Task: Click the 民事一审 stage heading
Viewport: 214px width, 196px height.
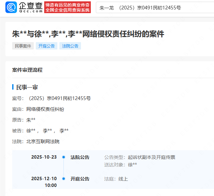Action: [x=27, y=87]
